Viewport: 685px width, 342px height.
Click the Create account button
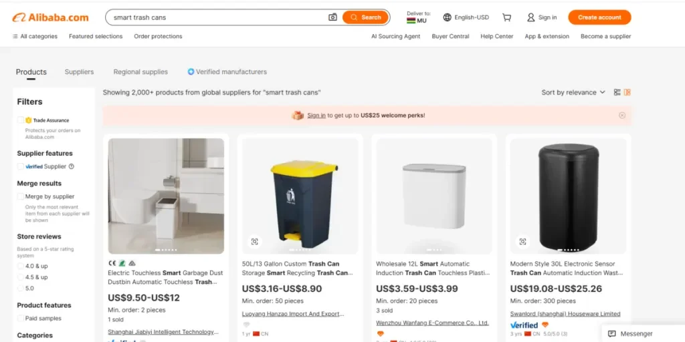point(599,17)
